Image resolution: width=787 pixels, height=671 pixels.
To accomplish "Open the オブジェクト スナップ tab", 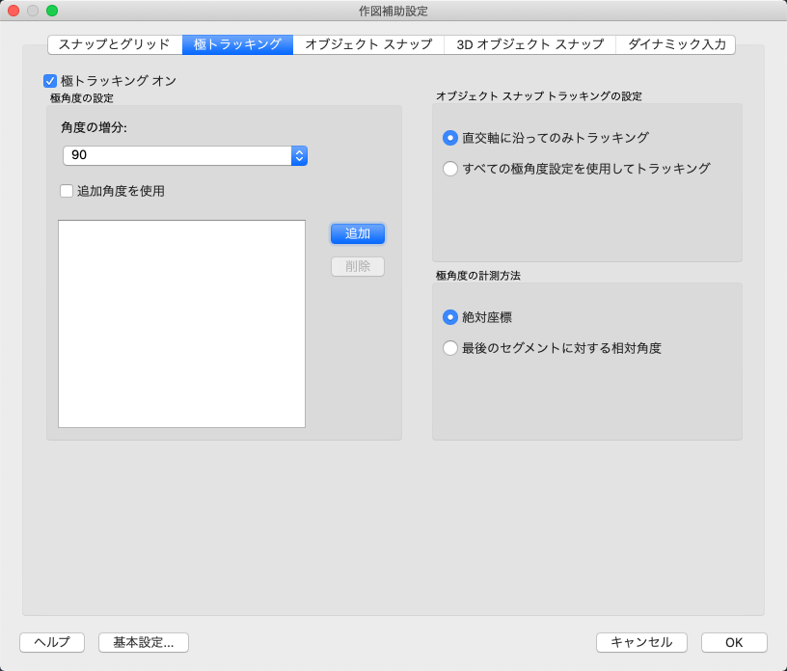I will click(x=368, y=44).
